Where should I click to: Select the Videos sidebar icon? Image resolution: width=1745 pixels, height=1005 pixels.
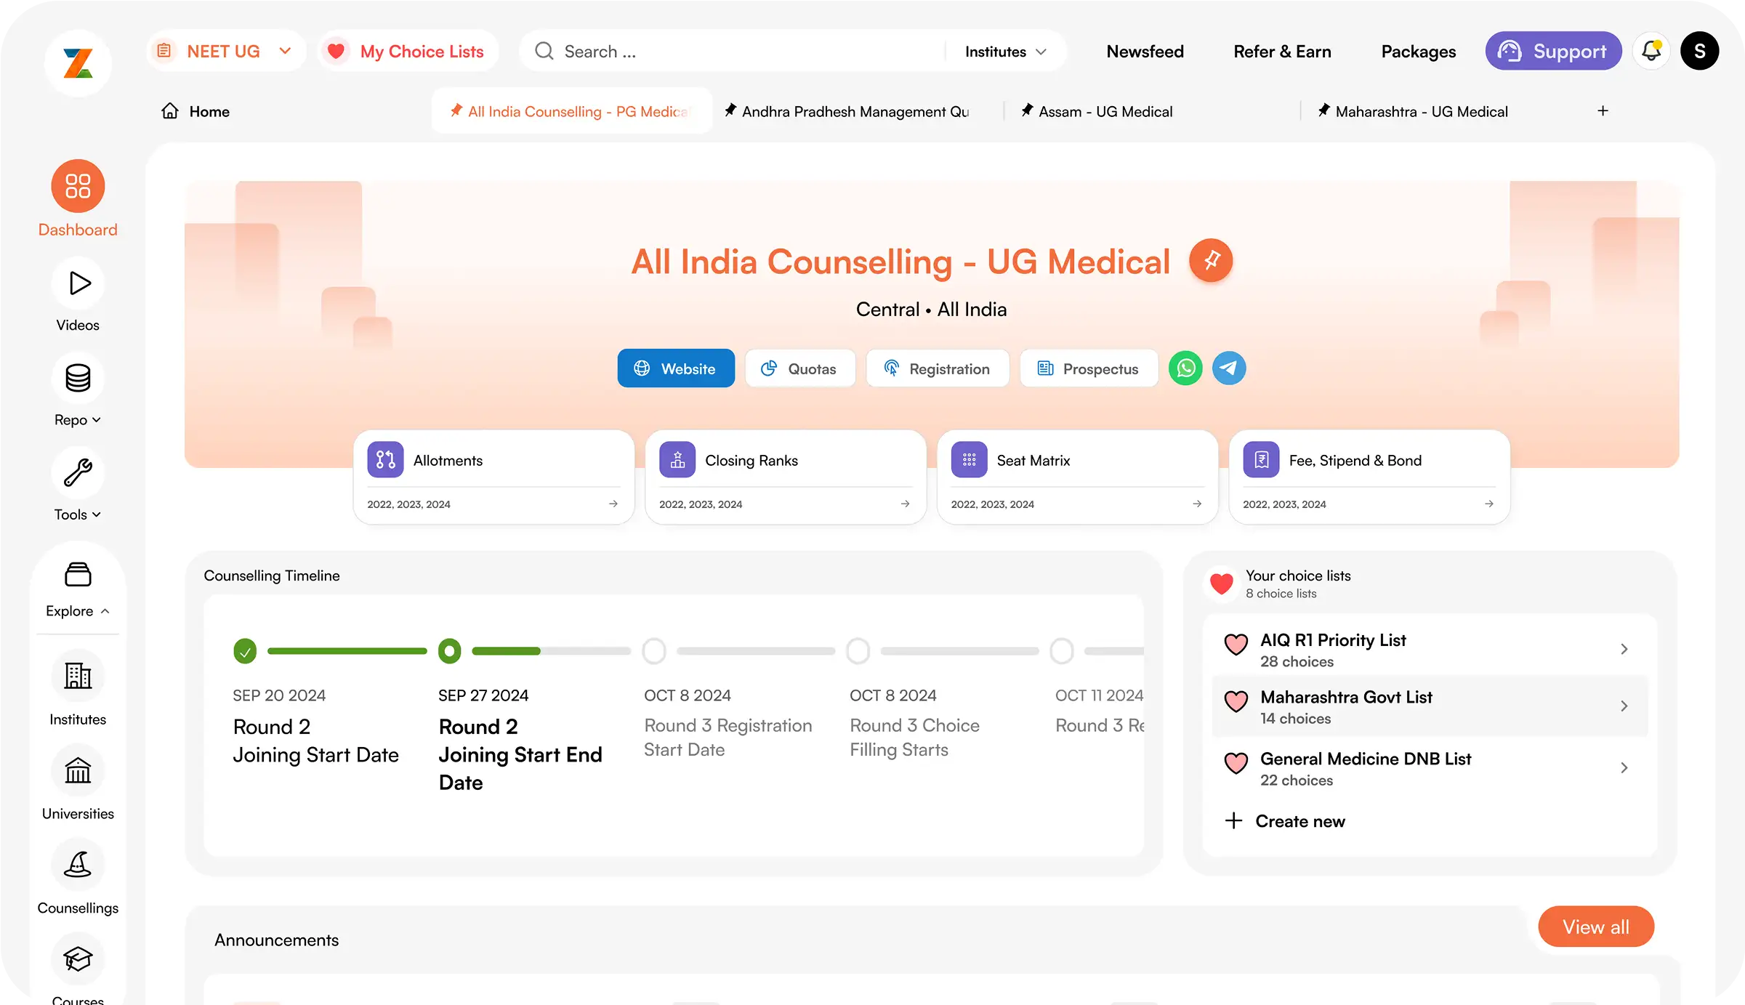click(78, 283)
